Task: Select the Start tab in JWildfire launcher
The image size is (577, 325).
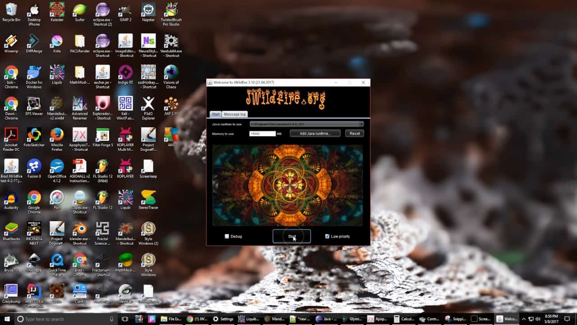Action: pos(215,114)
